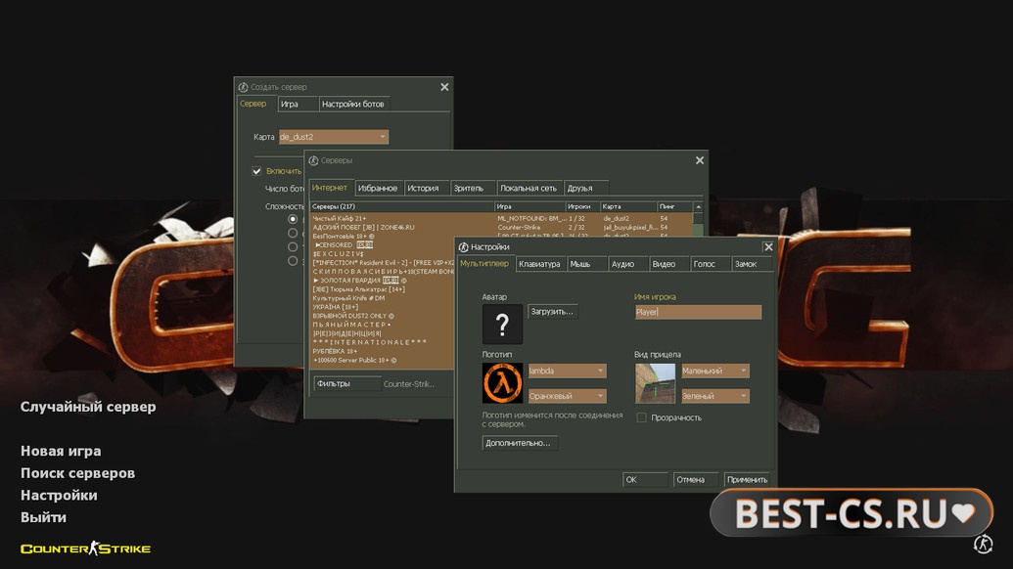Confirm settings with the OK button
This screenshot has height=569, width=1013.
coord(645,479)
